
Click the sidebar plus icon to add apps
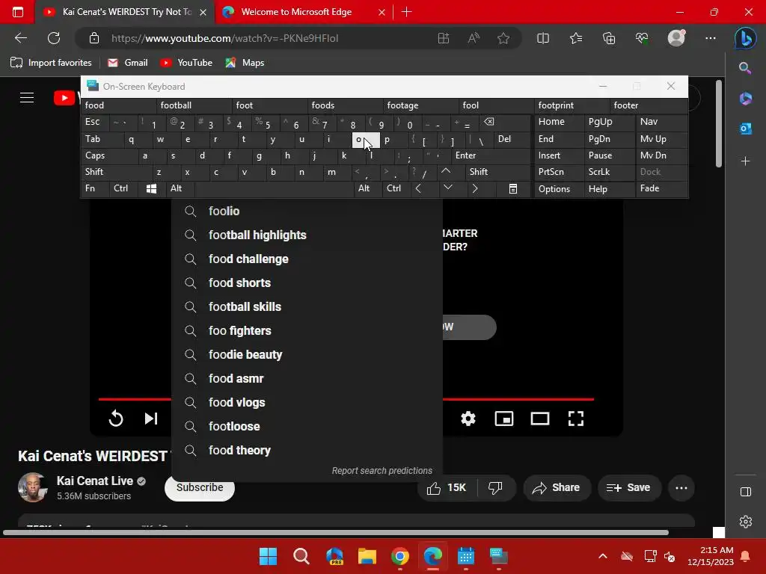coord(746,161)
